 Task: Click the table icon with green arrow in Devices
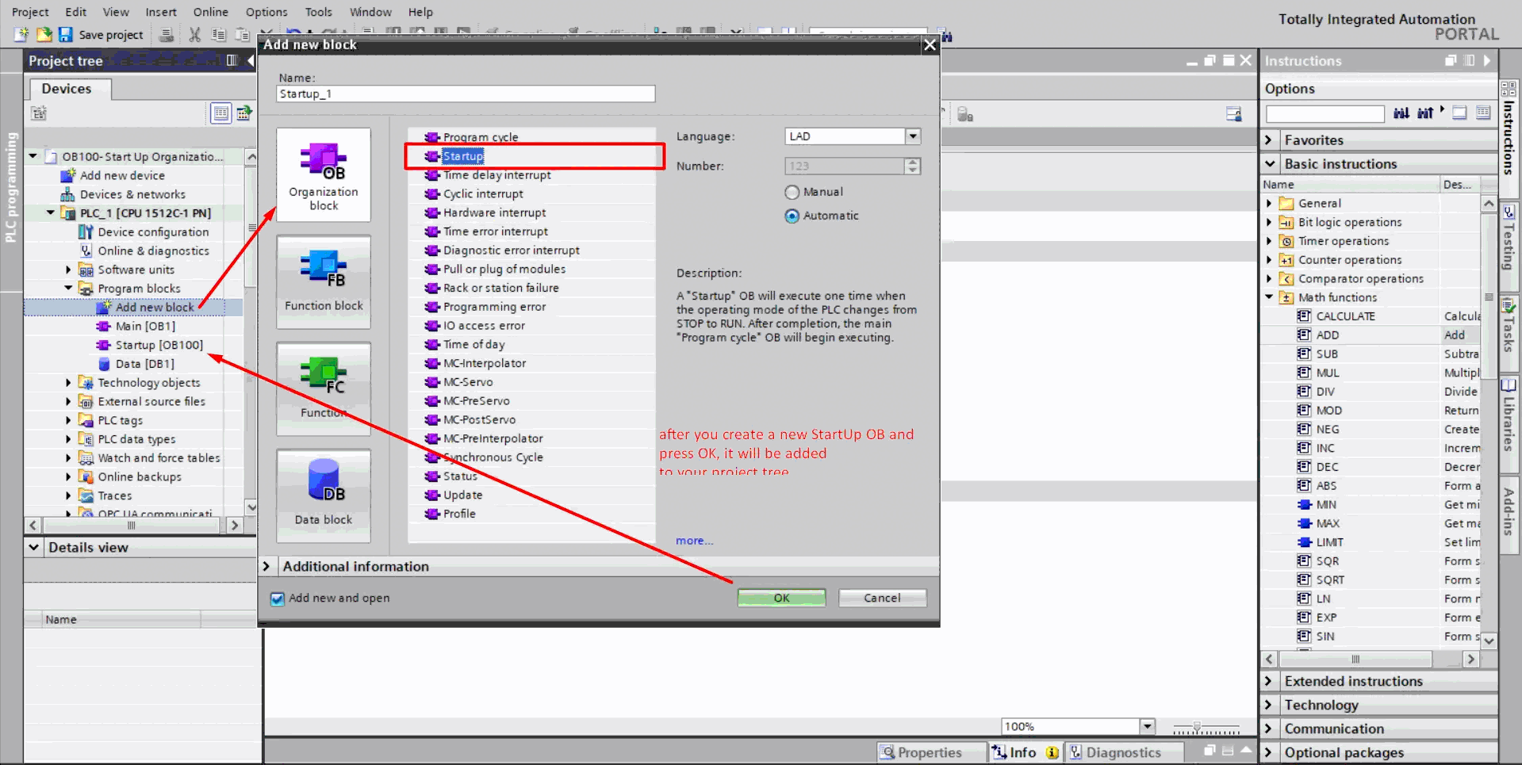[244, 113]
